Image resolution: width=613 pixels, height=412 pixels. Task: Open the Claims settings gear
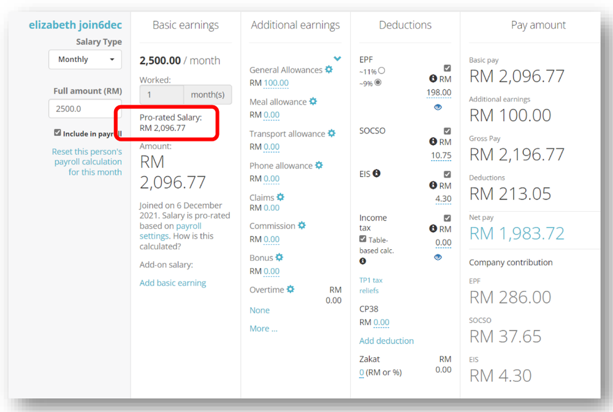click(x=280, y=197)
